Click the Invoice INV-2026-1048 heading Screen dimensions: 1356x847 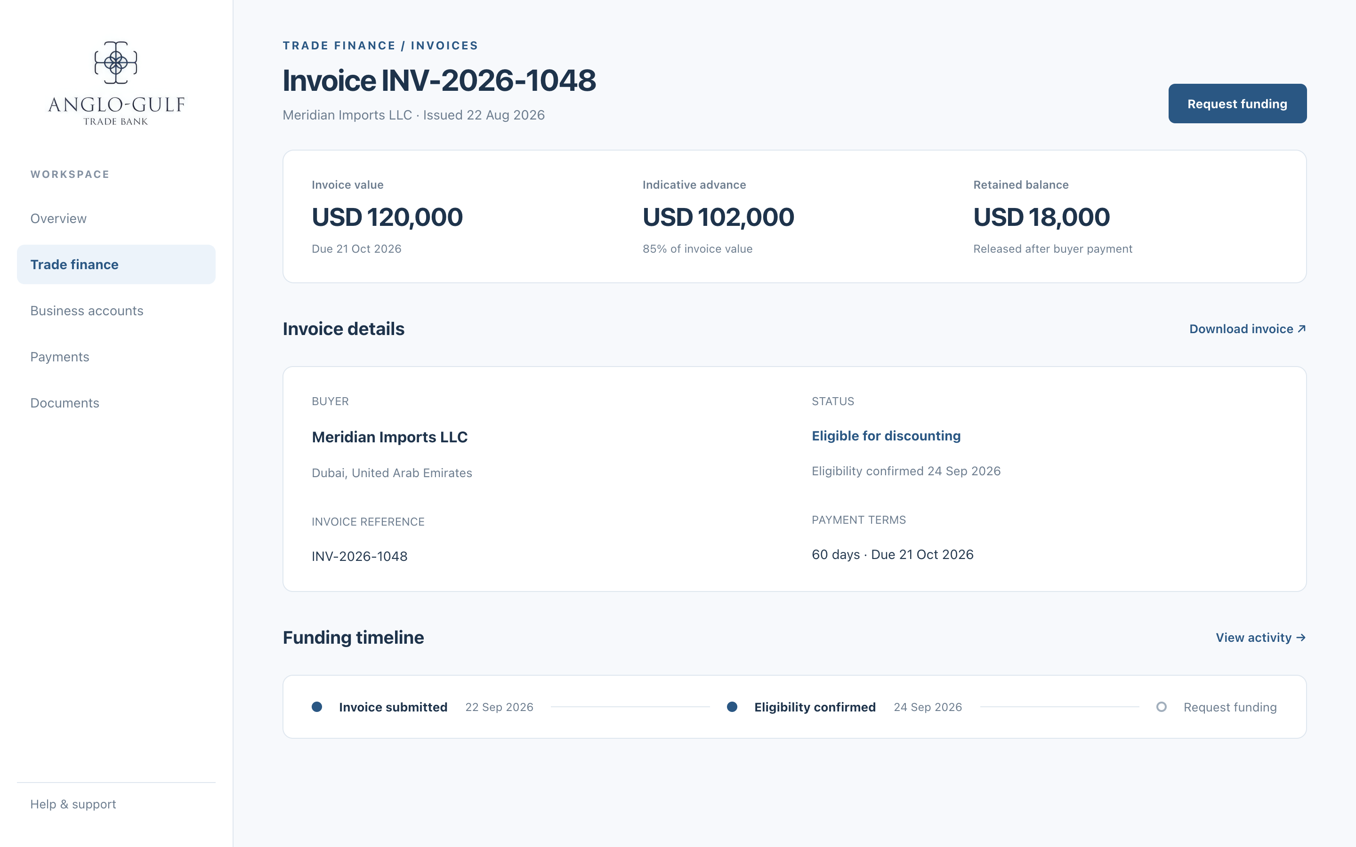[x=439, y=80]
